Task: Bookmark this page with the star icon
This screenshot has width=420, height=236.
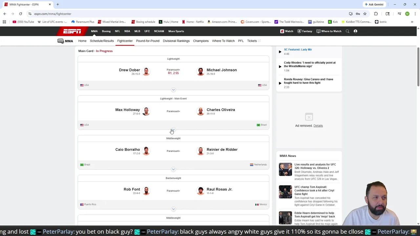Action: pyautogui.click(x=365, y=14)
